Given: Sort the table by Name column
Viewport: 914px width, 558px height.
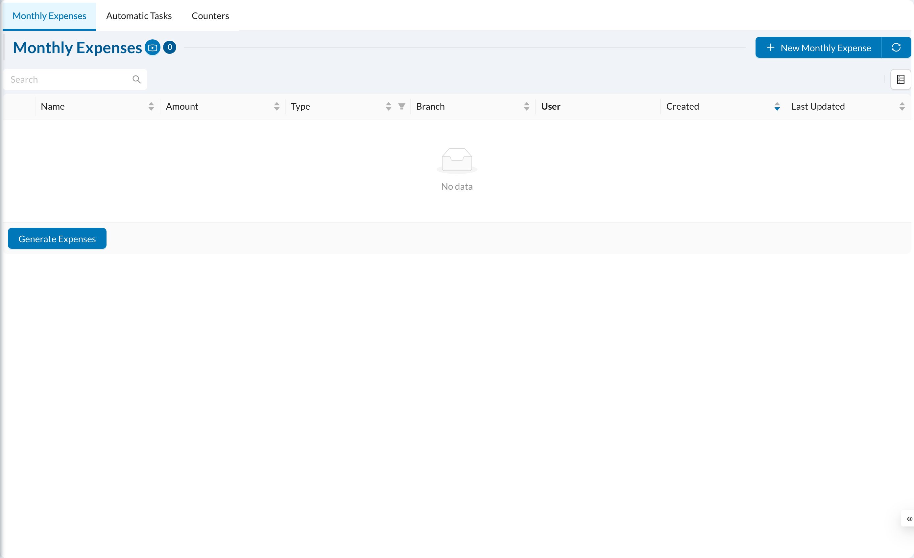Looking at the screenshot, I should tap(151, 107).
